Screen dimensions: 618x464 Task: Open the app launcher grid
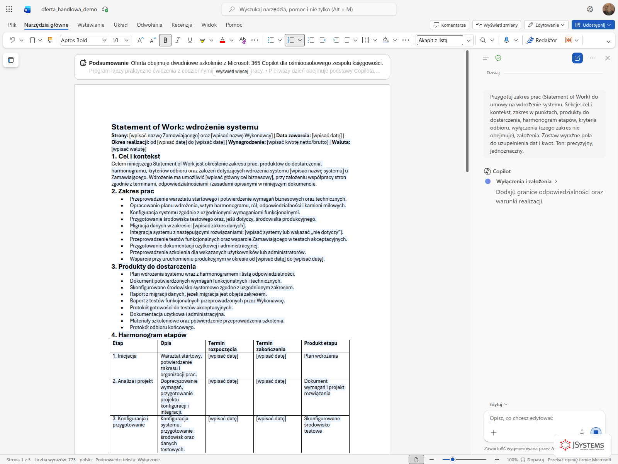9,9
